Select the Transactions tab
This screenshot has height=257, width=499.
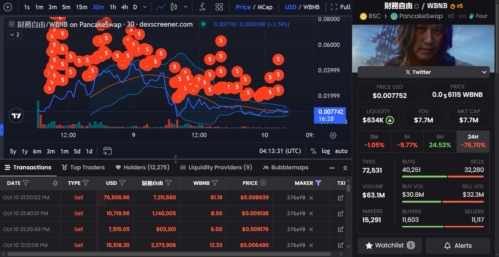click(28, 167)
